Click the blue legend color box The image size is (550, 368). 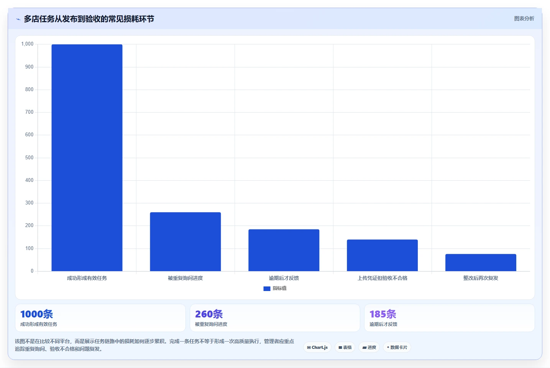click(x=267, y=289)
